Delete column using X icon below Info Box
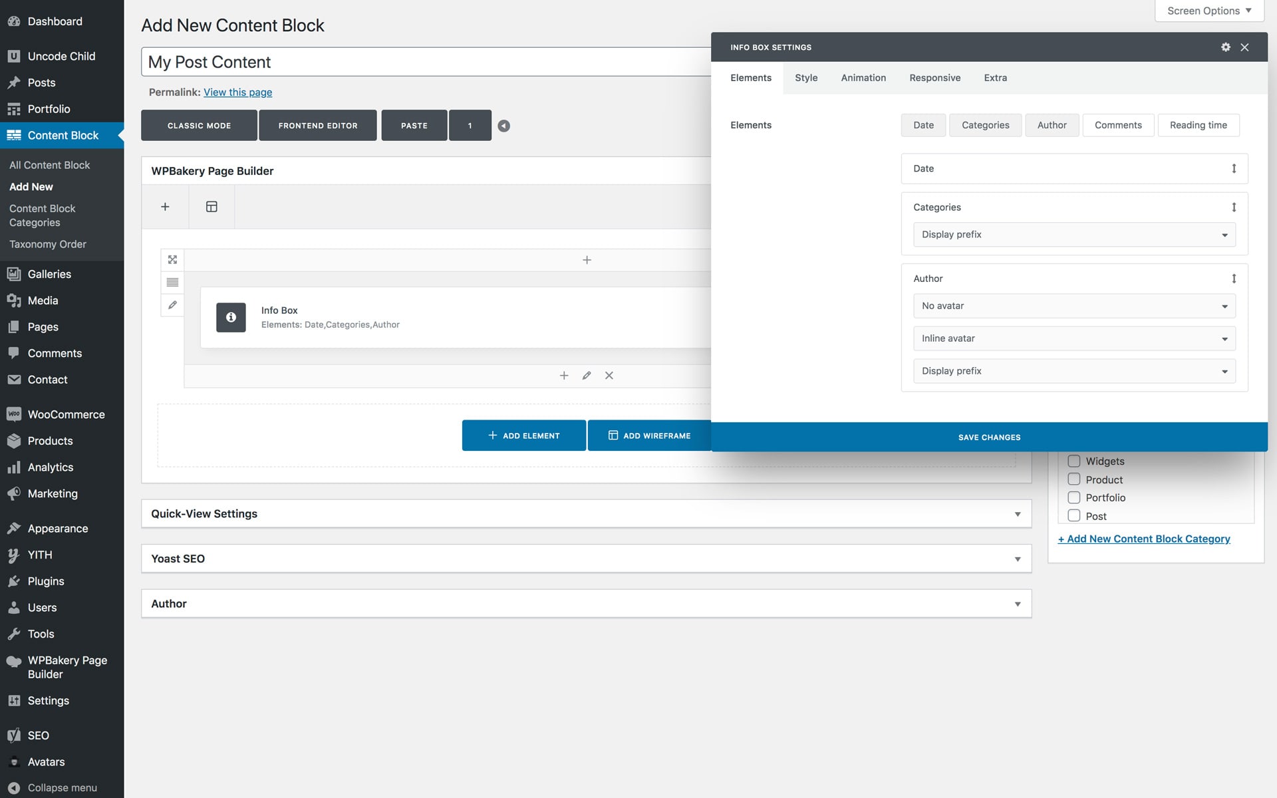The image size is (1277, 798). tap(609, 376)
